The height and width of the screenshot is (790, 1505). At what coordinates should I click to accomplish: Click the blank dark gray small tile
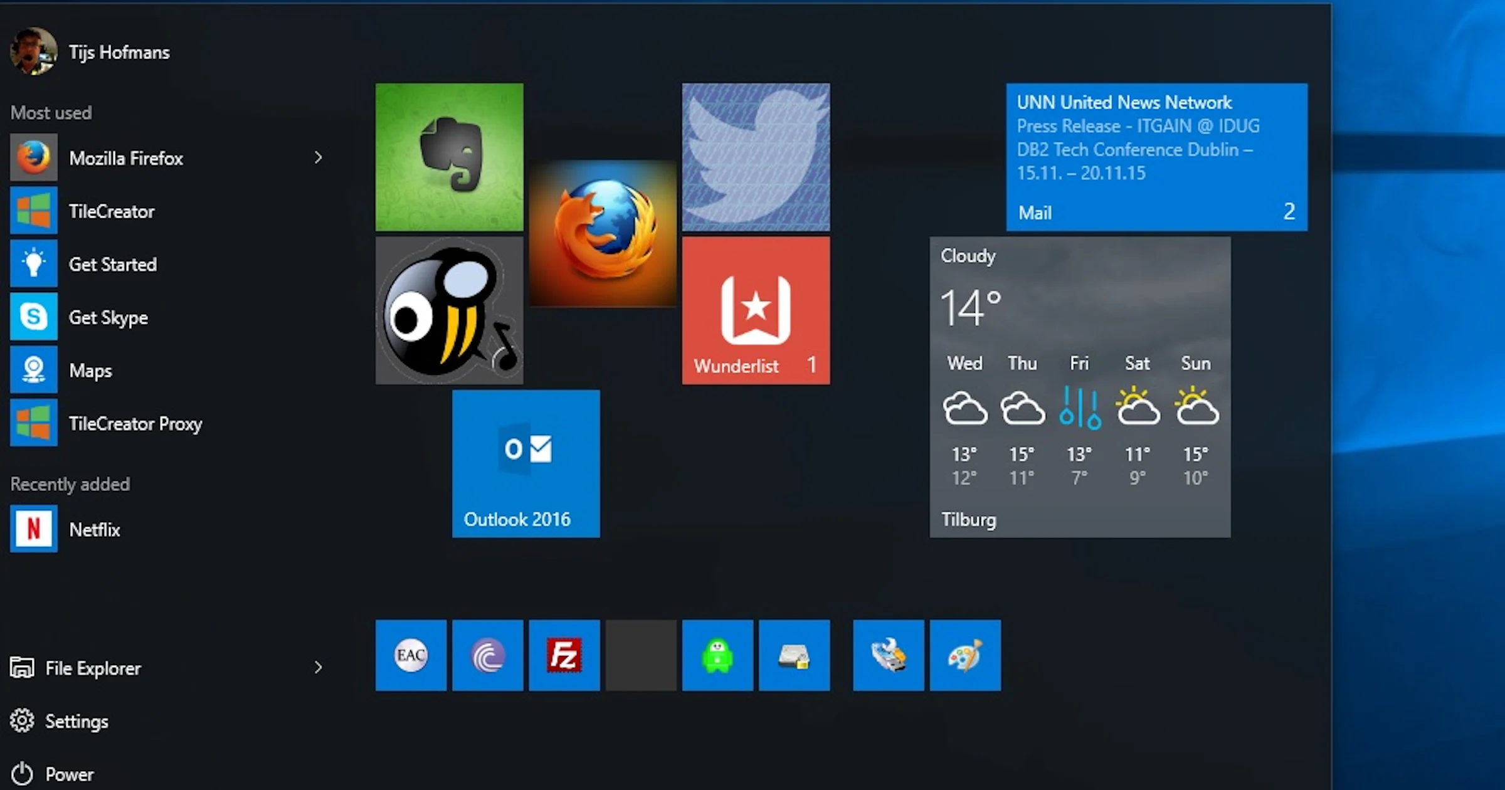click(641, 655)
